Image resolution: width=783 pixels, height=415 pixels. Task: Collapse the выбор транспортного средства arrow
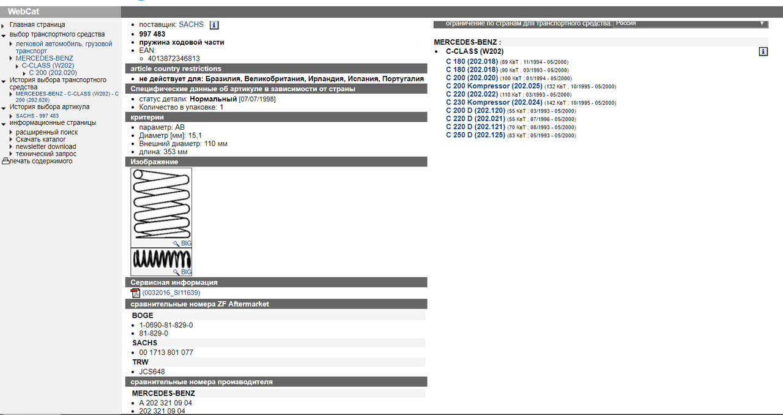(x=3, y=35)
